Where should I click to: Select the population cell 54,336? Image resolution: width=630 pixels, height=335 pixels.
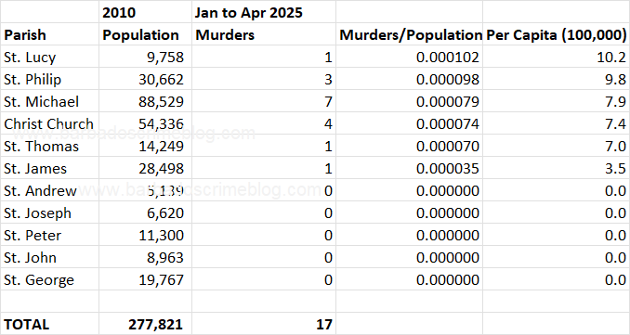pos(145,123)
